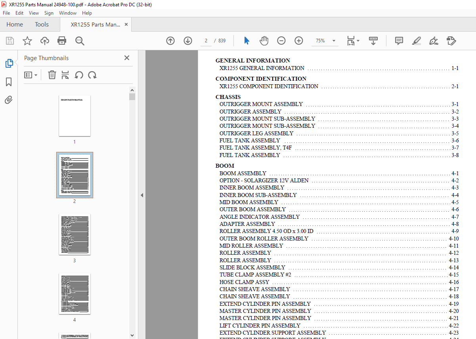Open the sign document pen tool
Viewport: 476px width, 339px height.
point(434,41)
